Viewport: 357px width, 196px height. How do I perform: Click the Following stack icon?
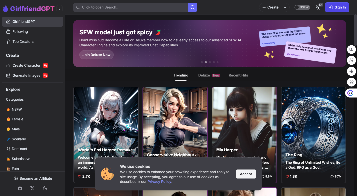(x=8, y=32)
